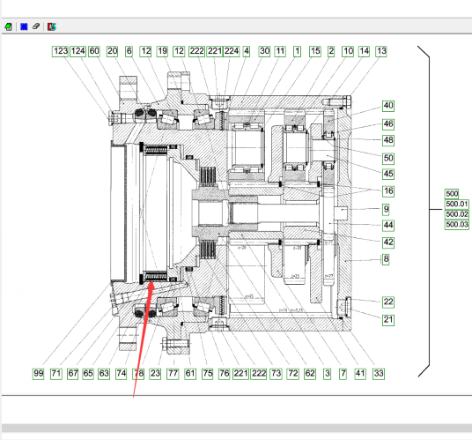This screenshot has width=472, height=440.
Task: Click part label 50 on right
Action: coord(388,158)
